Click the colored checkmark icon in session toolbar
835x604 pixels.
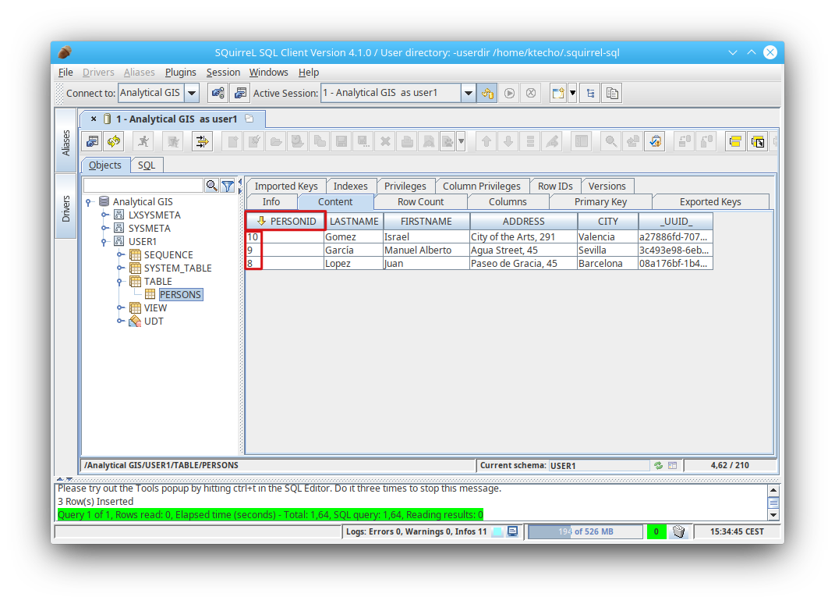coord(656,141)
